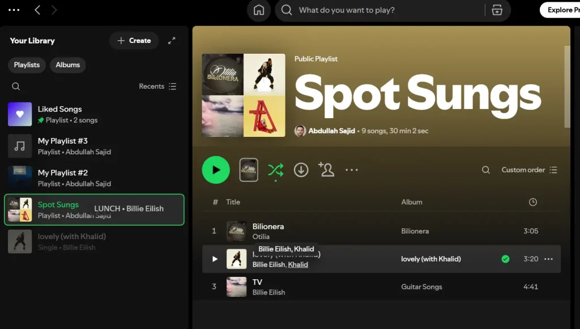580x329 pixels.
Task: Toggle the green checkmark on lovely track
Action: point(505,258)
